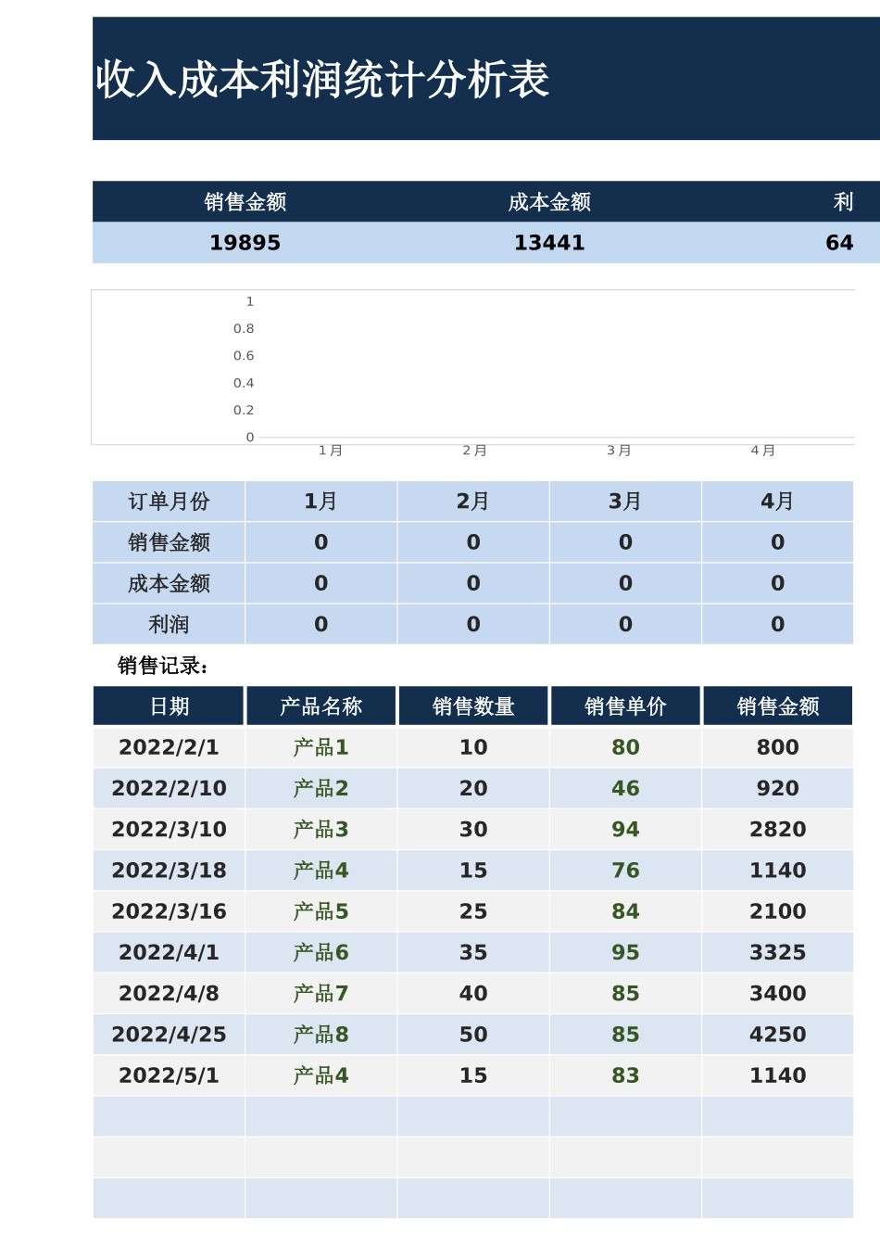The width and height of the screenshot is (880, 1246).
Task: Select the sales amount 4250 for 产品8
Action: [777, 1034]
